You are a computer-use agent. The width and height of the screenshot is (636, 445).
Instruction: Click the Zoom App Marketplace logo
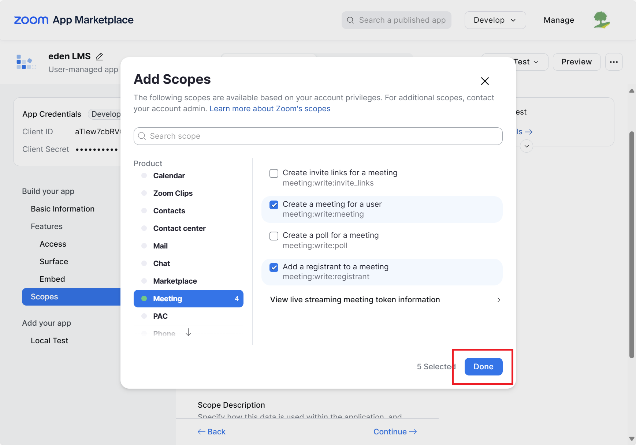74,20
